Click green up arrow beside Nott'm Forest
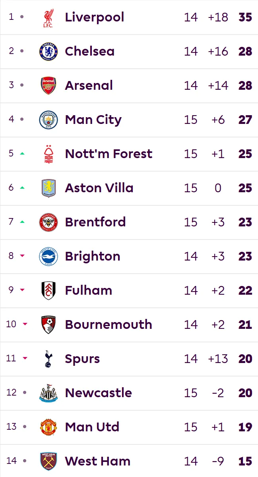 coord(22,153)
